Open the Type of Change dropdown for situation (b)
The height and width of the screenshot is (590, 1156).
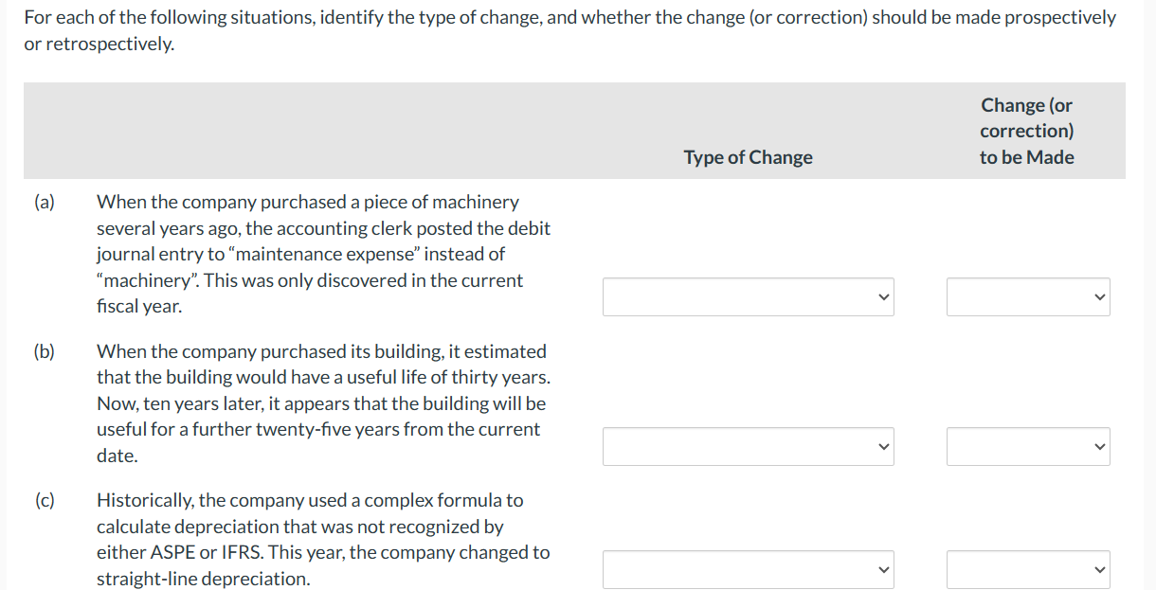[x=748, y=446]
